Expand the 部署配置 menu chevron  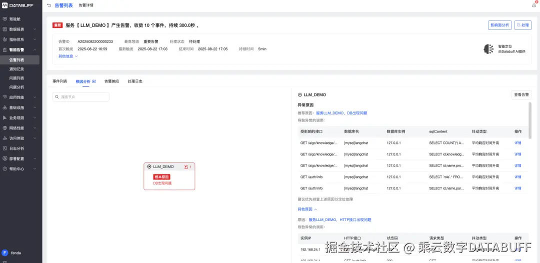tap(35, 158)
